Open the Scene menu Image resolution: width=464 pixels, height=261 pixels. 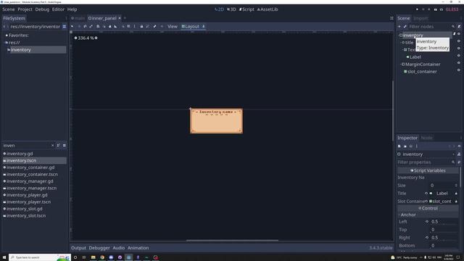click(x=9, y=9)
